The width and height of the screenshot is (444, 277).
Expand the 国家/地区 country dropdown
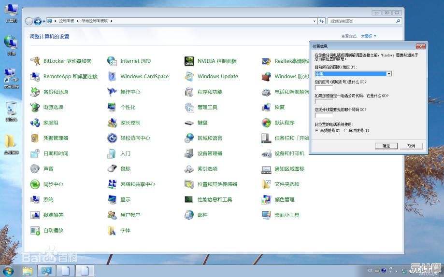coord(389,74)
